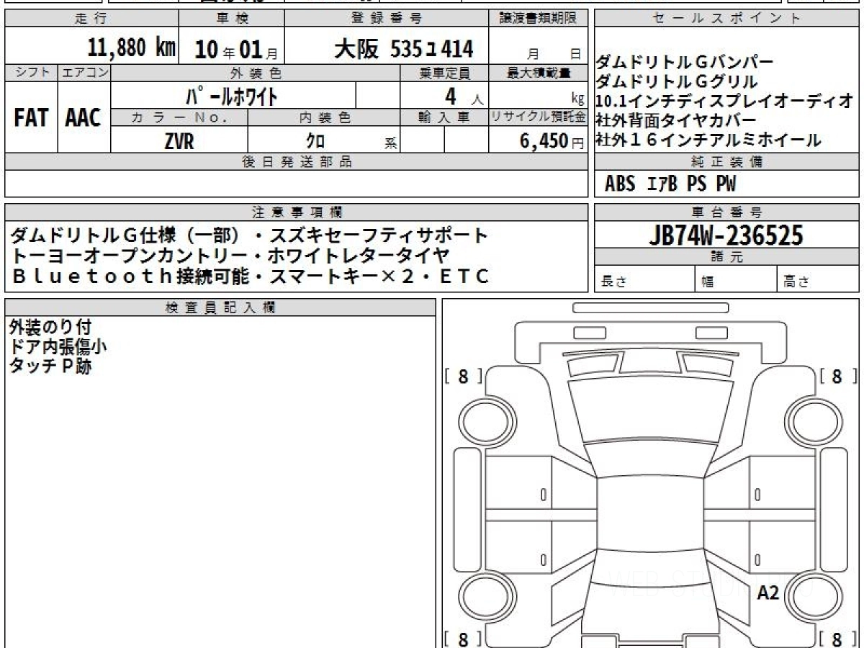
Task: Click the リサイクル預託金 header
Action: click(x=539, y=117)
